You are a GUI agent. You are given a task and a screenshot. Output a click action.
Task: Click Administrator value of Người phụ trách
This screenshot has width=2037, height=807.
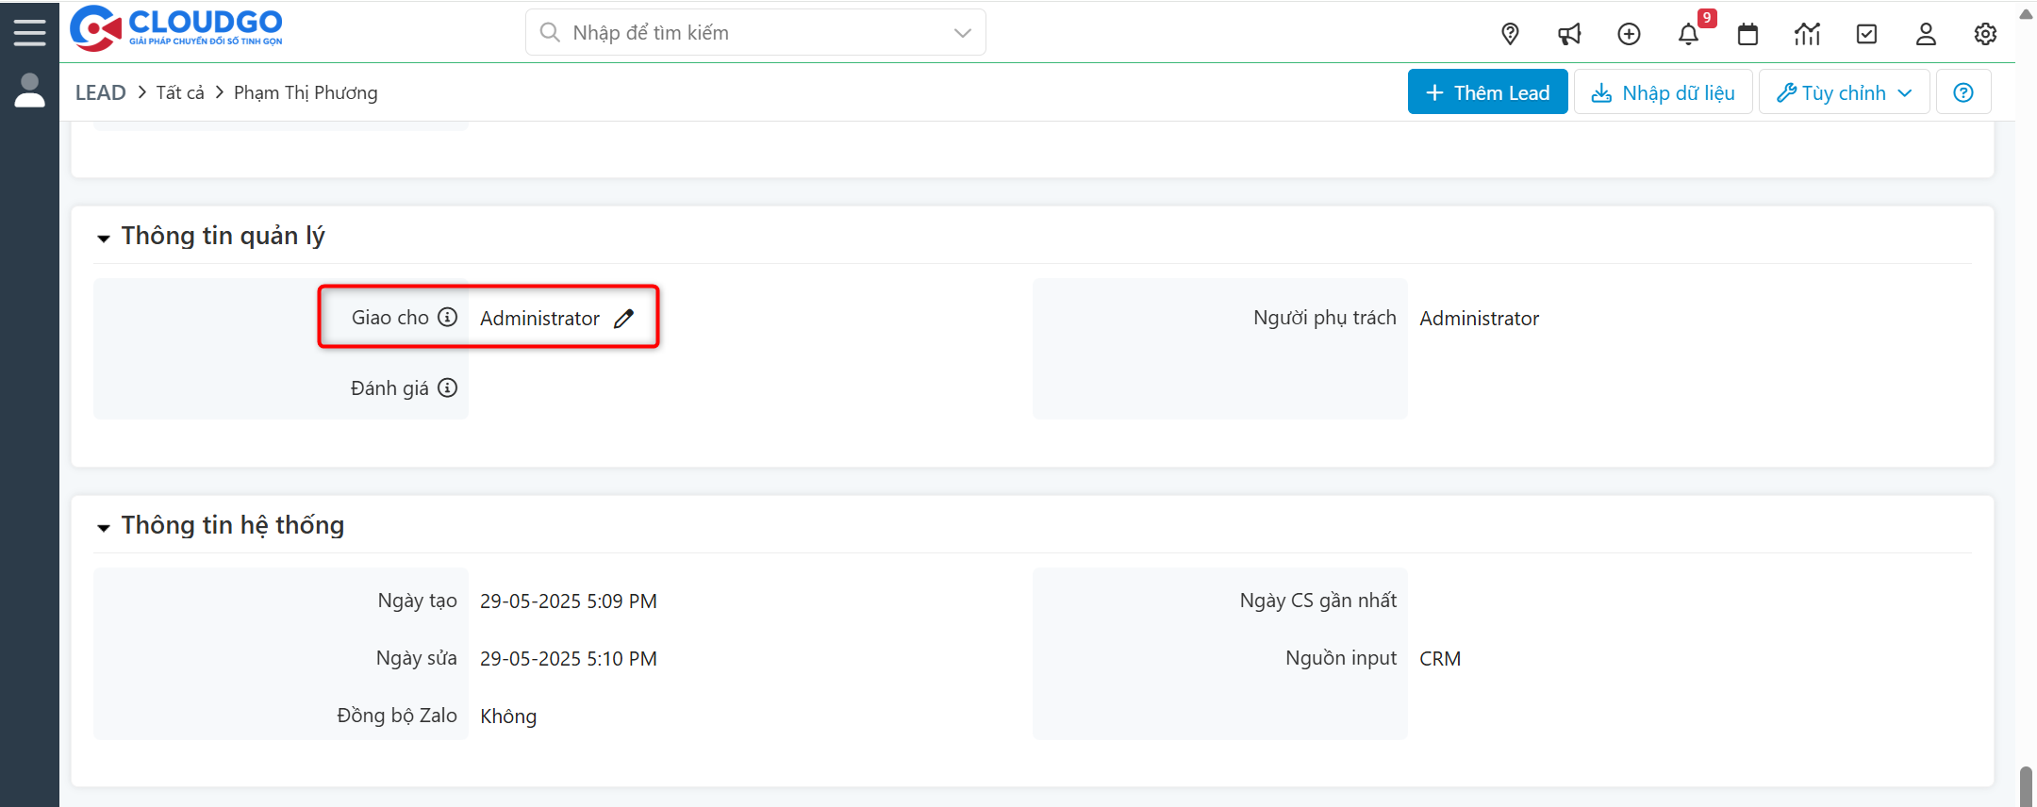click(x=1479, y=319)
